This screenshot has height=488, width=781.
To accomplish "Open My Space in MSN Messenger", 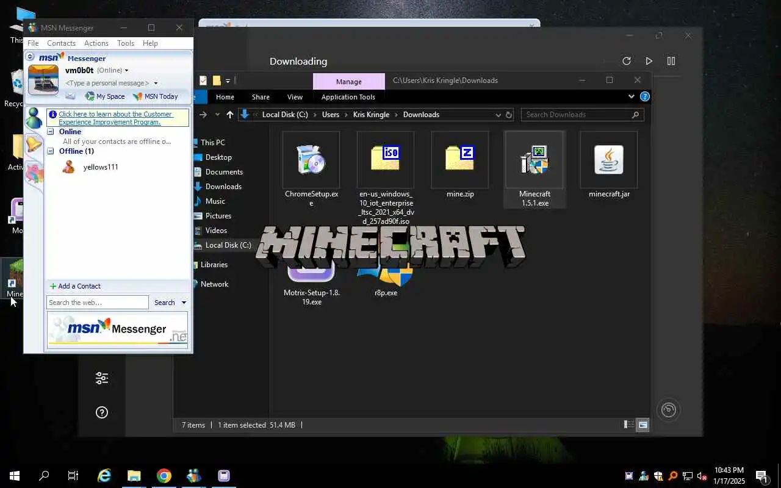I will pyautogui.click(x=105, y=96).
